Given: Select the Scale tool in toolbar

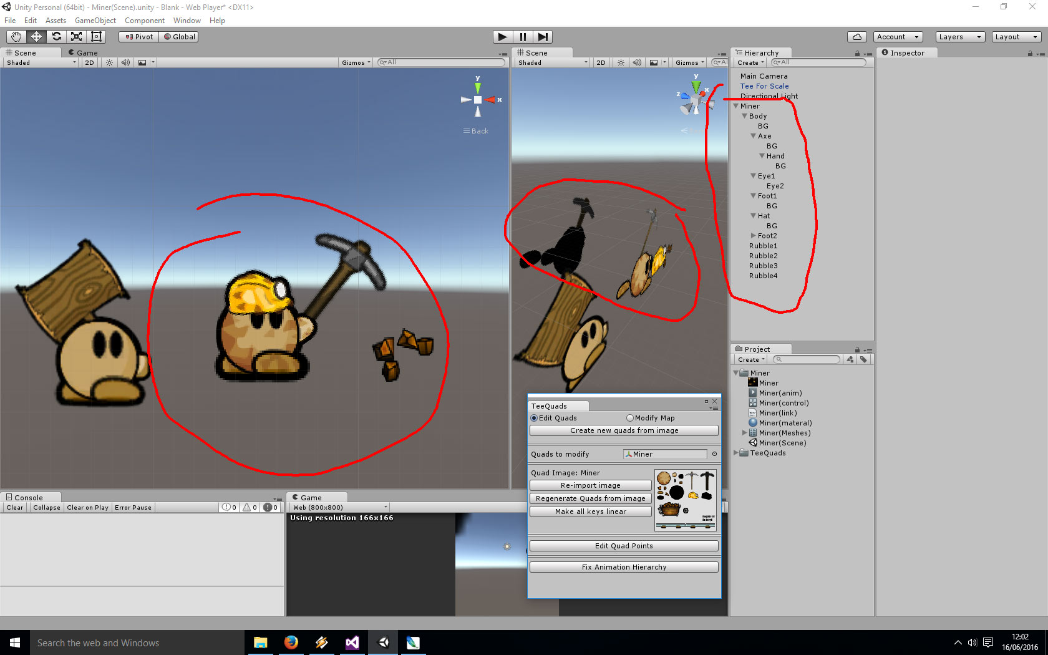Looking at the screenshot, I should [x=76, y=37].
